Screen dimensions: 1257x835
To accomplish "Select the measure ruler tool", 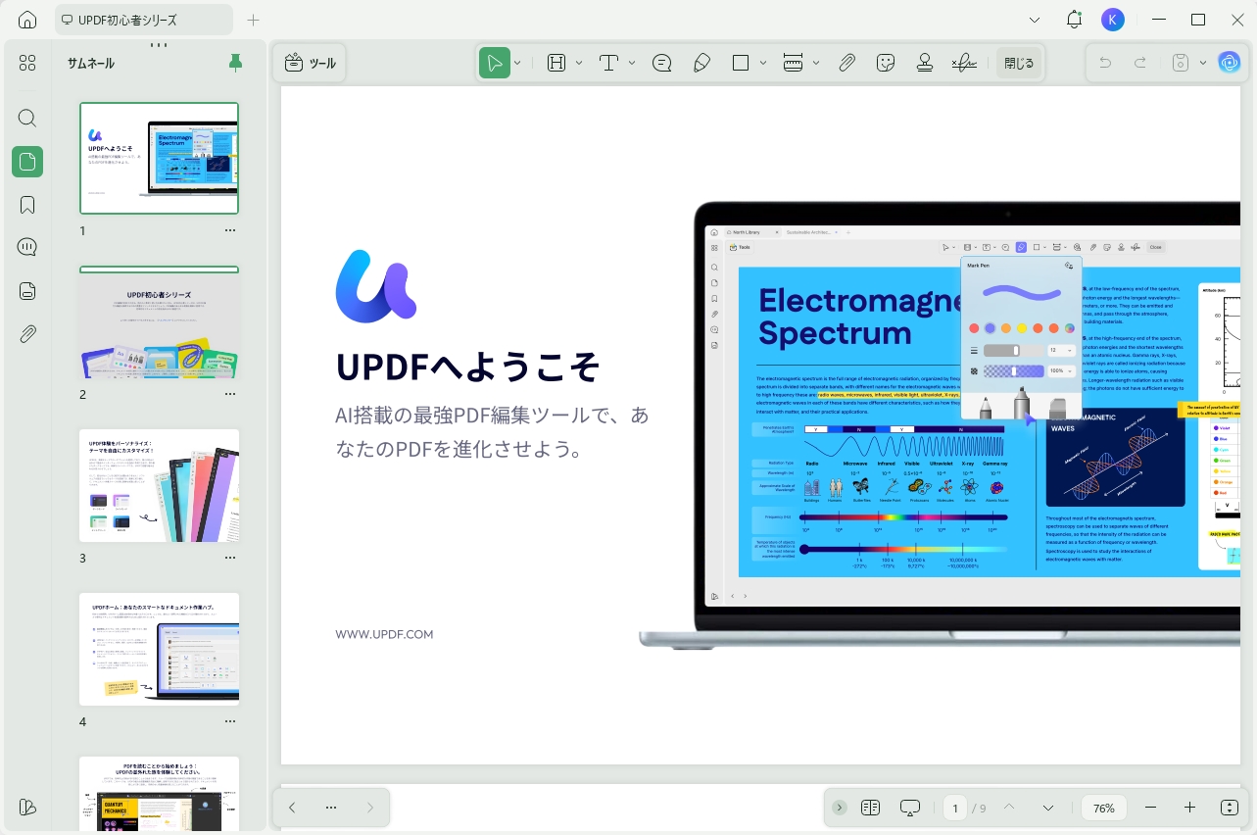I will 794,63.
